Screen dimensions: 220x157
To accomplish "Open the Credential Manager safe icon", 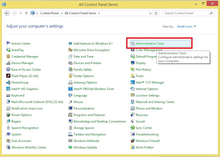I will coord(8,56).
